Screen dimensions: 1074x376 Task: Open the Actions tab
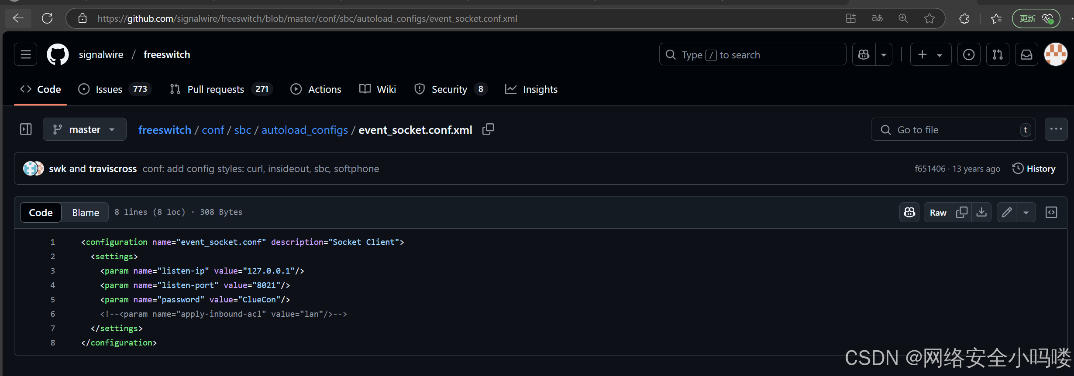click(316, 89)
